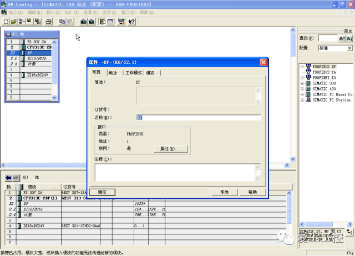Open the 站点(S) menu
Viewport: 355px width, 256px height.
[x=16, y=12]
